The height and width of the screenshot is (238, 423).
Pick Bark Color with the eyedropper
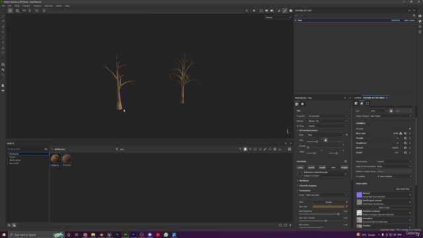[346, 206]
